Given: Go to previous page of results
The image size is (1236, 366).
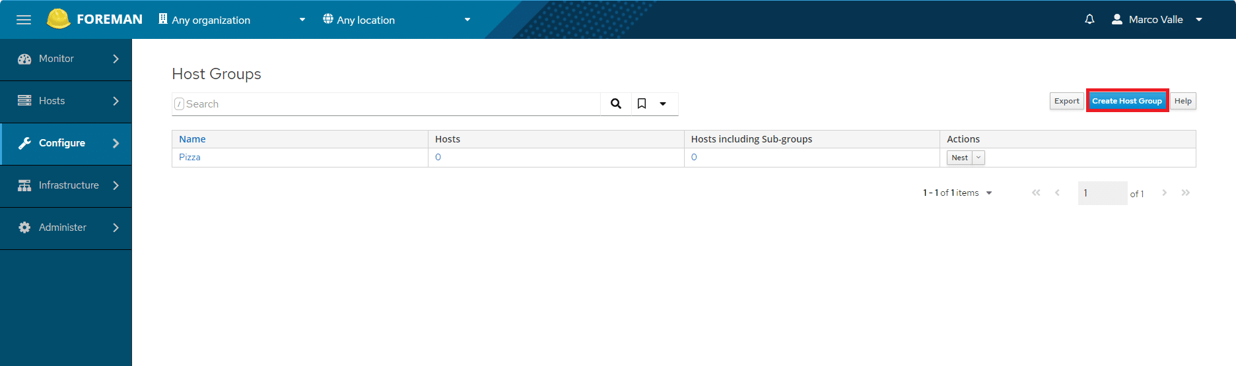Looking at the screenshot, I should (1058, 193).
